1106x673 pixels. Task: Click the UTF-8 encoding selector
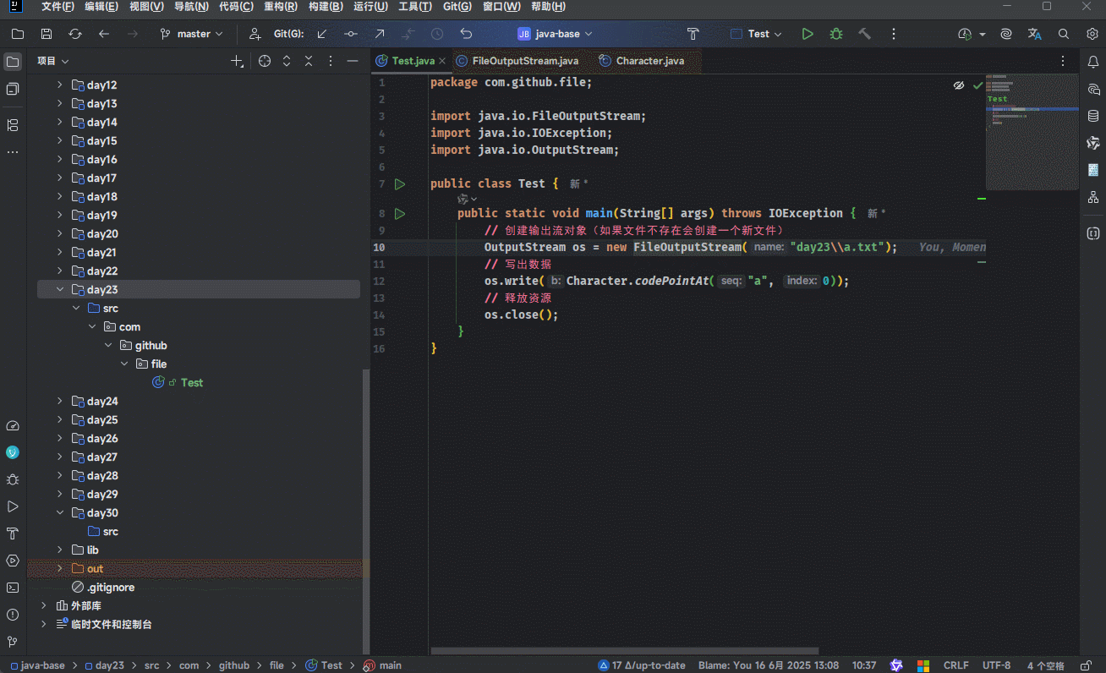(x=996, y=665)
